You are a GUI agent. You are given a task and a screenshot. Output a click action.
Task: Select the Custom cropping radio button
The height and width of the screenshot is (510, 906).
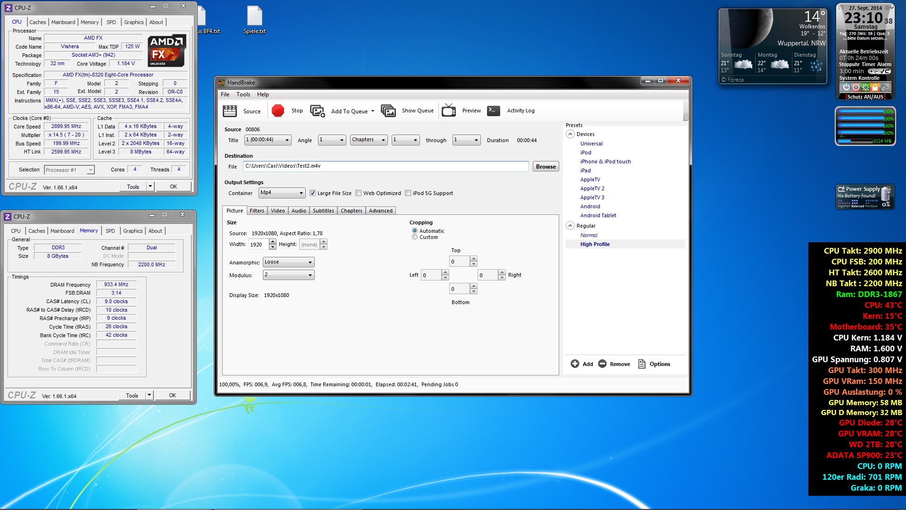point(415,237)
